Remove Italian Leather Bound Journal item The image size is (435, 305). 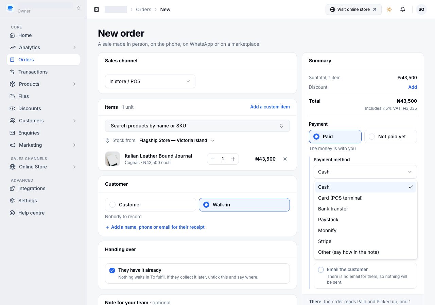285,159
